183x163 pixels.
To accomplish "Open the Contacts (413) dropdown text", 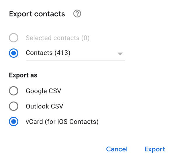I will 39,53.
